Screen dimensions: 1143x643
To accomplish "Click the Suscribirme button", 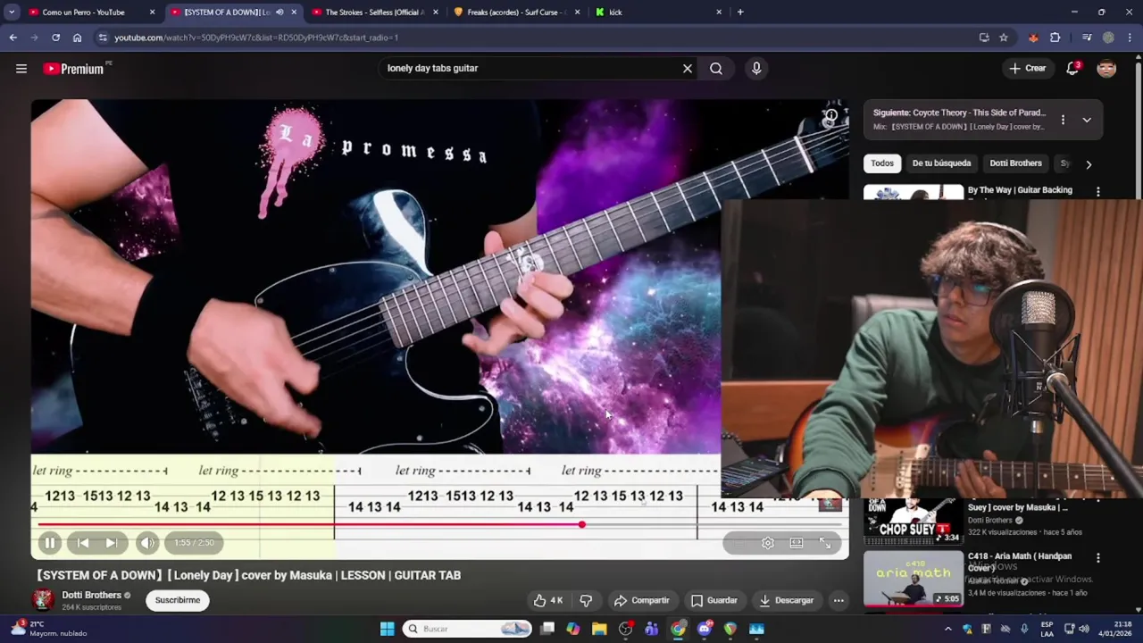I will point(178,600).
